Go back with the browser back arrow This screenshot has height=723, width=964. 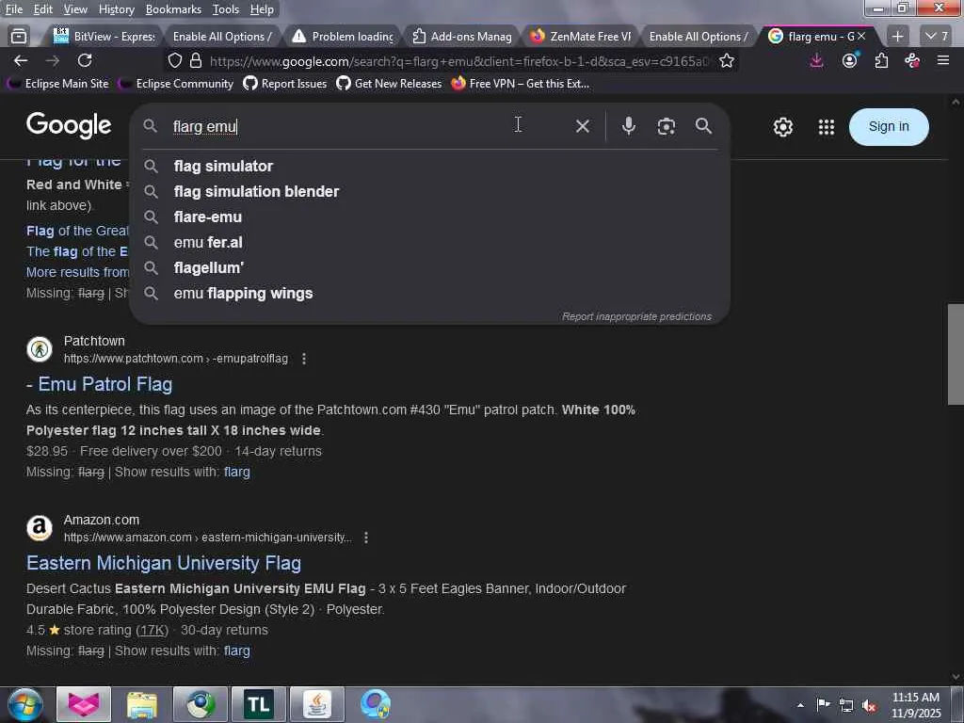pyautogui.click(x=21, y=60)
